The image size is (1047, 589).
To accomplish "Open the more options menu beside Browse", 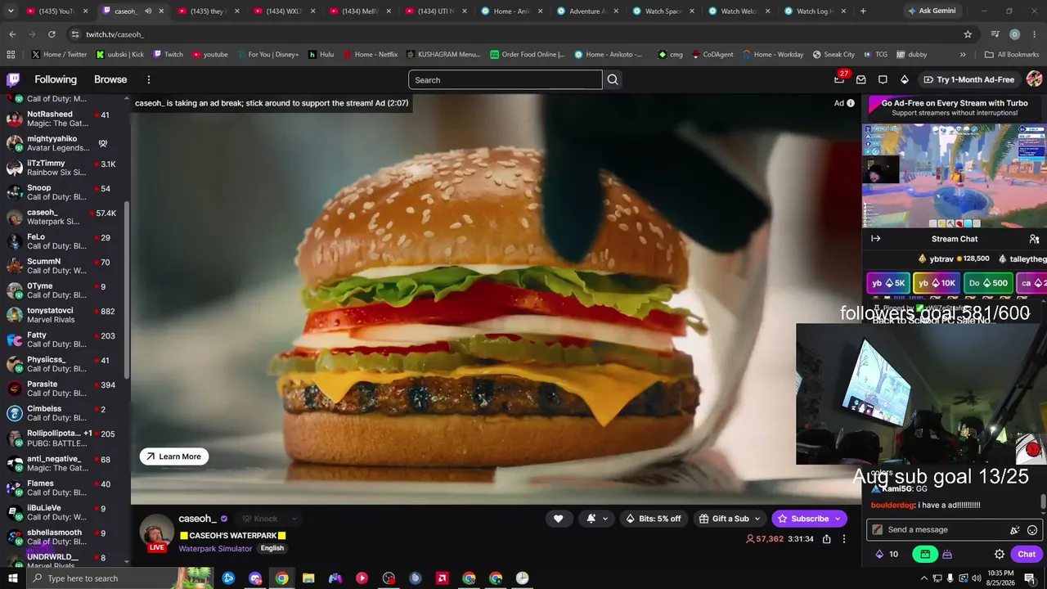I will pyautogui.click(x=149, y=79).
